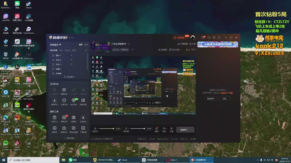Open the messages icon with red badge
Image resolution: width=291 pixels, height=163 pixels.
203,38
